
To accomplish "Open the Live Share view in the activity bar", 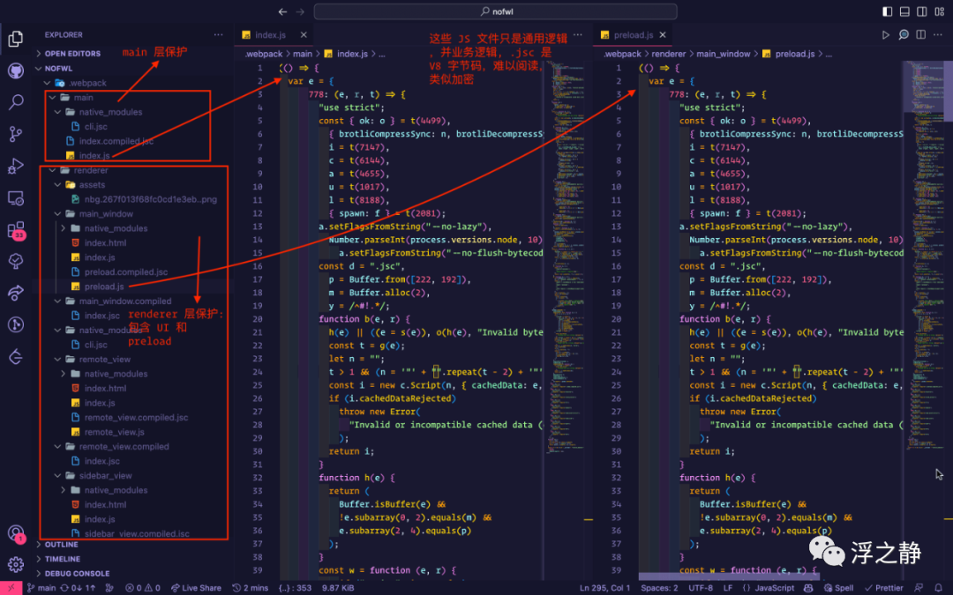I will click(x=16, y=294).
